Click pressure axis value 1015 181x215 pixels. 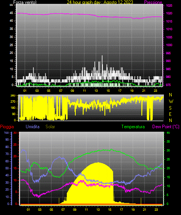[169, 21]
